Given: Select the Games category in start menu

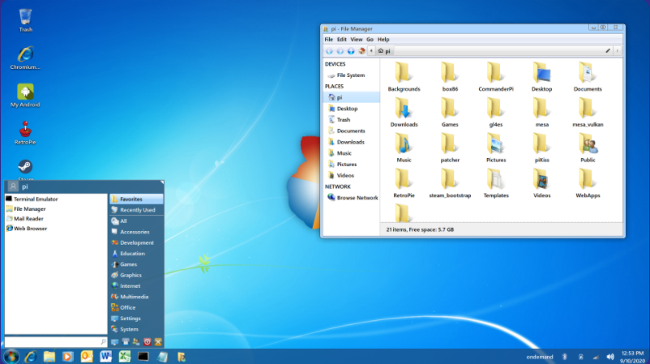Looking at the screenshot, I should click(x=128, y=264).
